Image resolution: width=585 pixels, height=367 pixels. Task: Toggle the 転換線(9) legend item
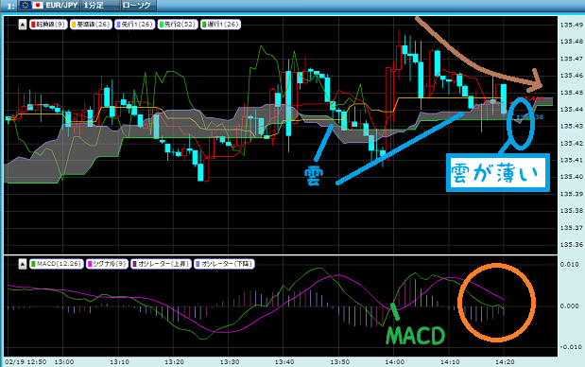[x=48, y=25]
